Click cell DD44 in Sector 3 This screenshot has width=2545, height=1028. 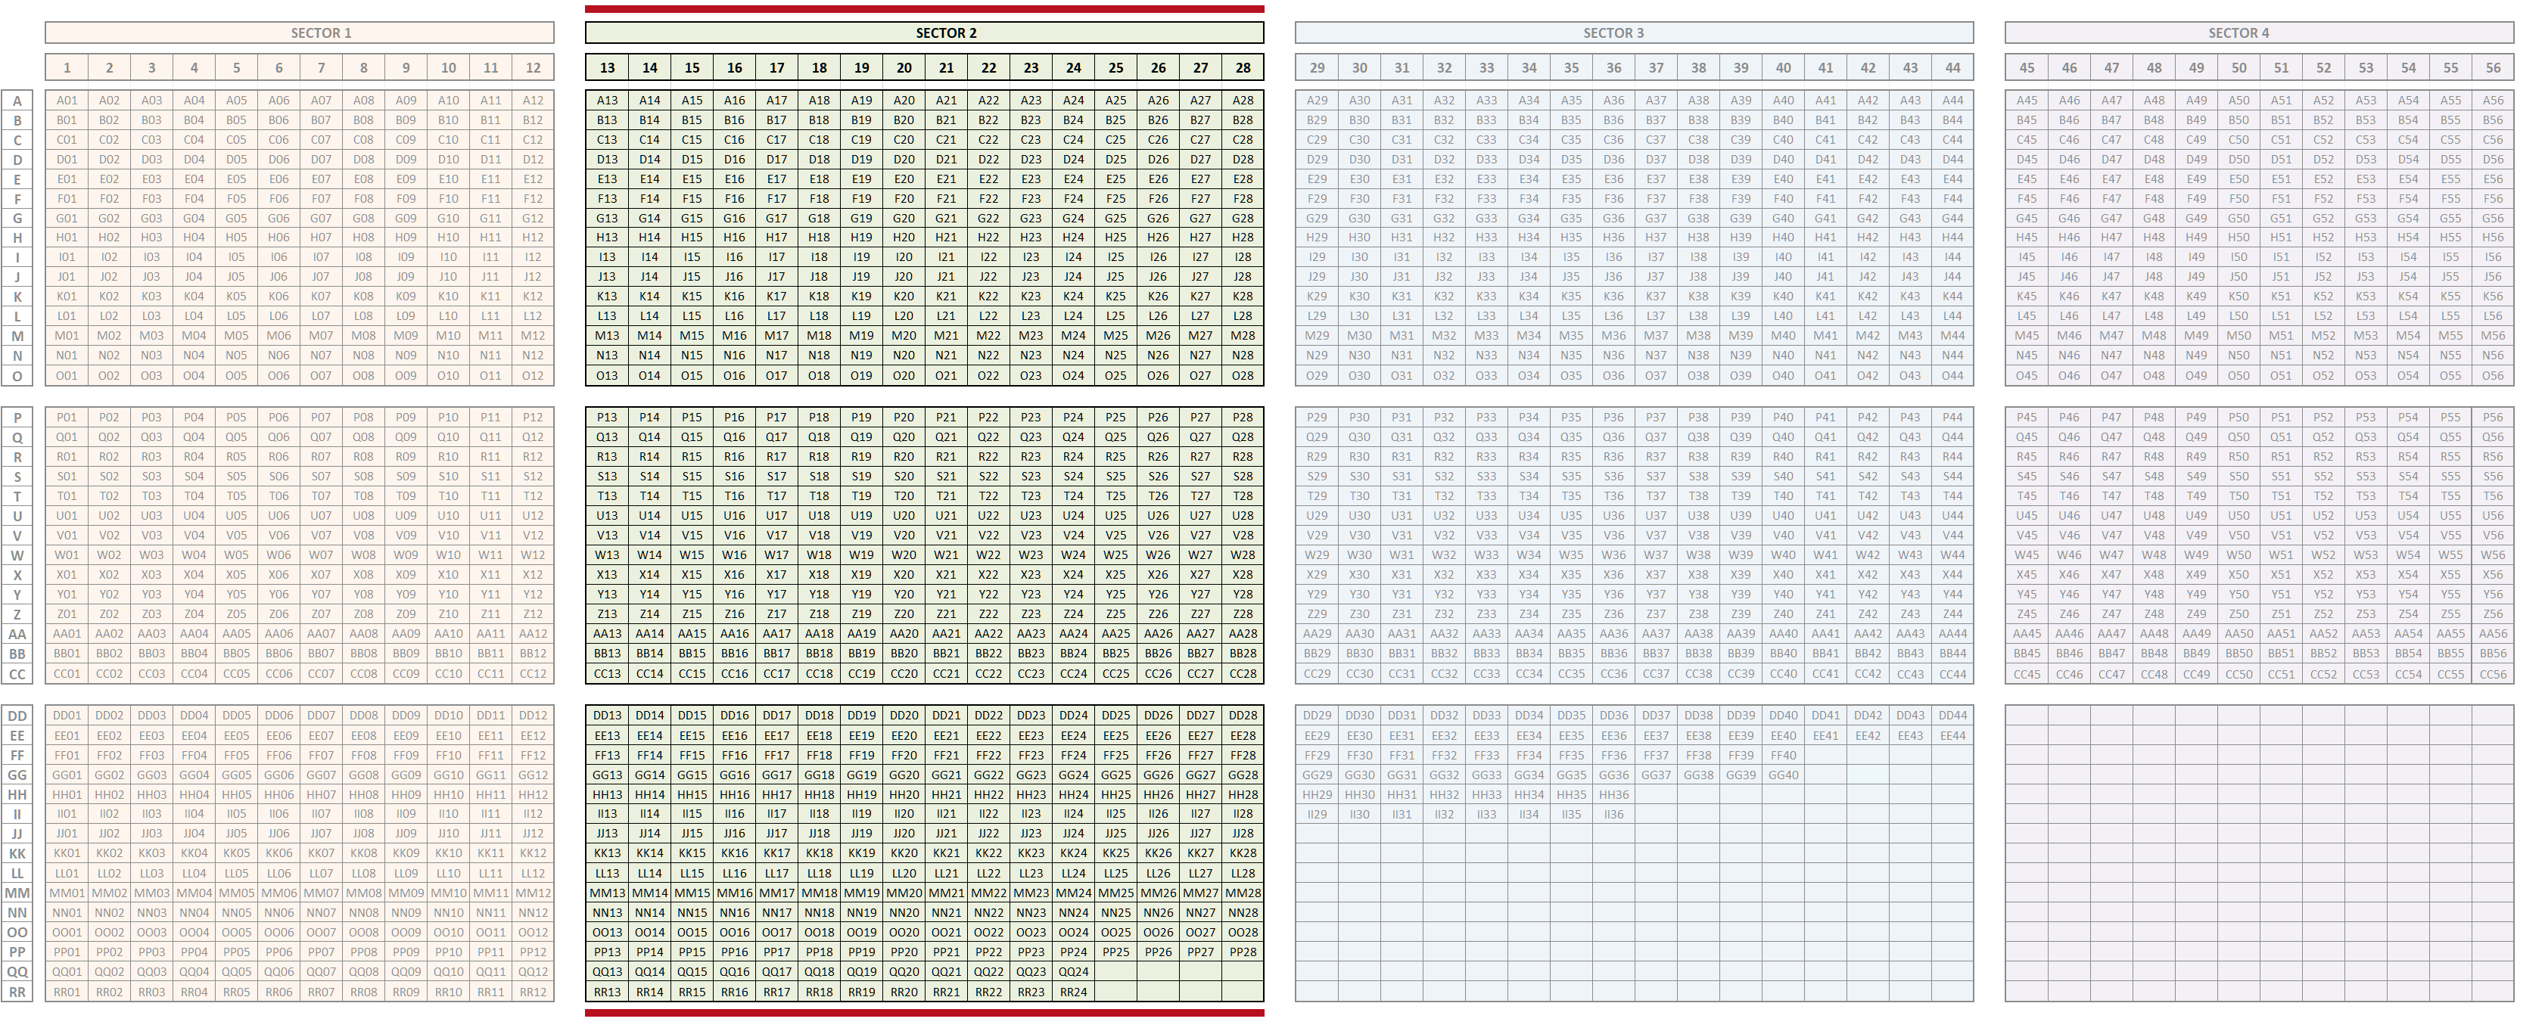tap(1952, 716)
